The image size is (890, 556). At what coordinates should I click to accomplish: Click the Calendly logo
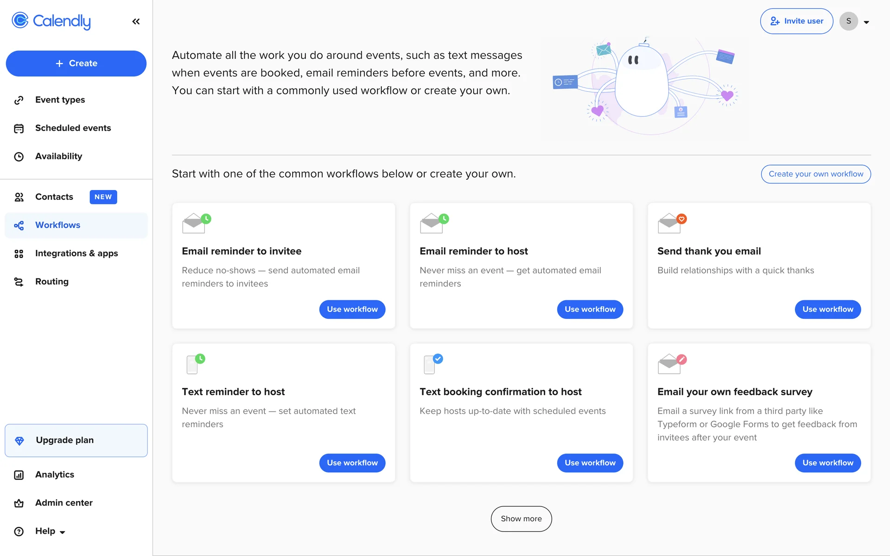click(51, 21)
